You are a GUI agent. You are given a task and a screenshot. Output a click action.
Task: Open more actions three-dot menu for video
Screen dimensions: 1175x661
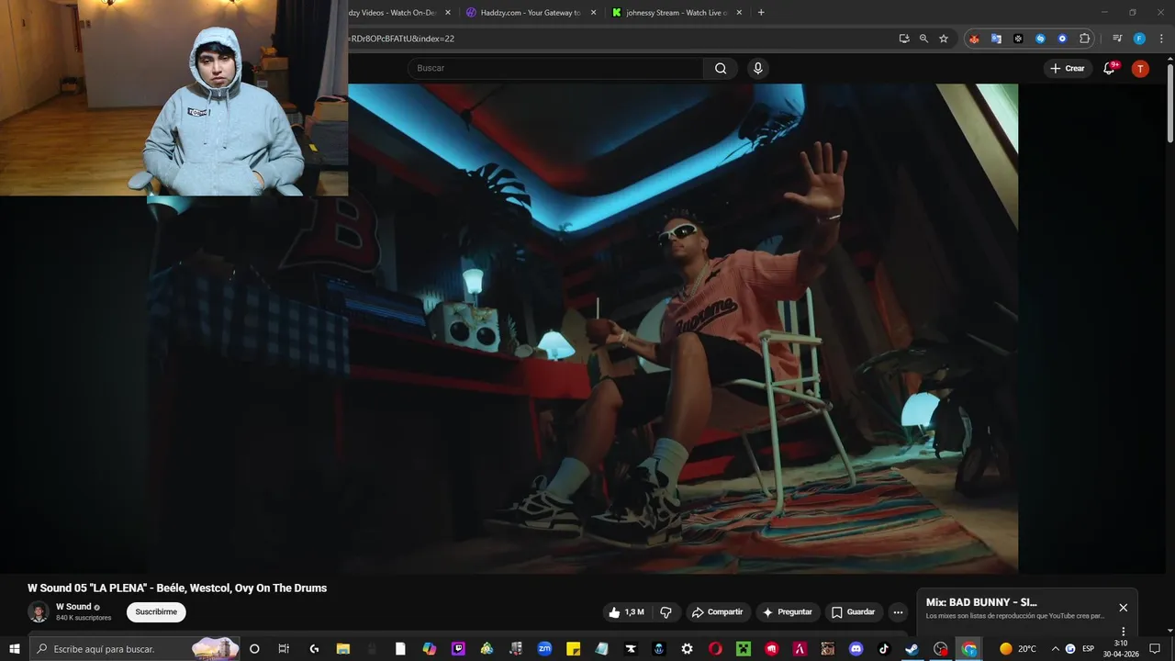click(898, 612)
